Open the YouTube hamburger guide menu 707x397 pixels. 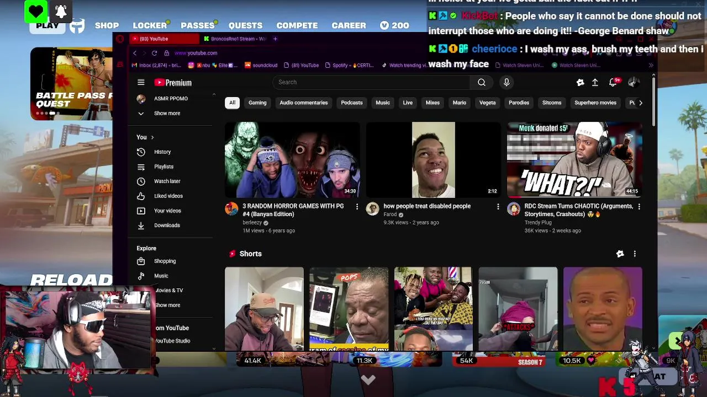click(141, 82)
